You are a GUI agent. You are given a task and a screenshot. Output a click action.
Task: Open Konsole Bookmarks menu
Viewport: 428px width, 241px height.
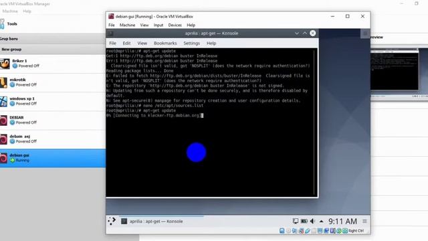point(165,43)
